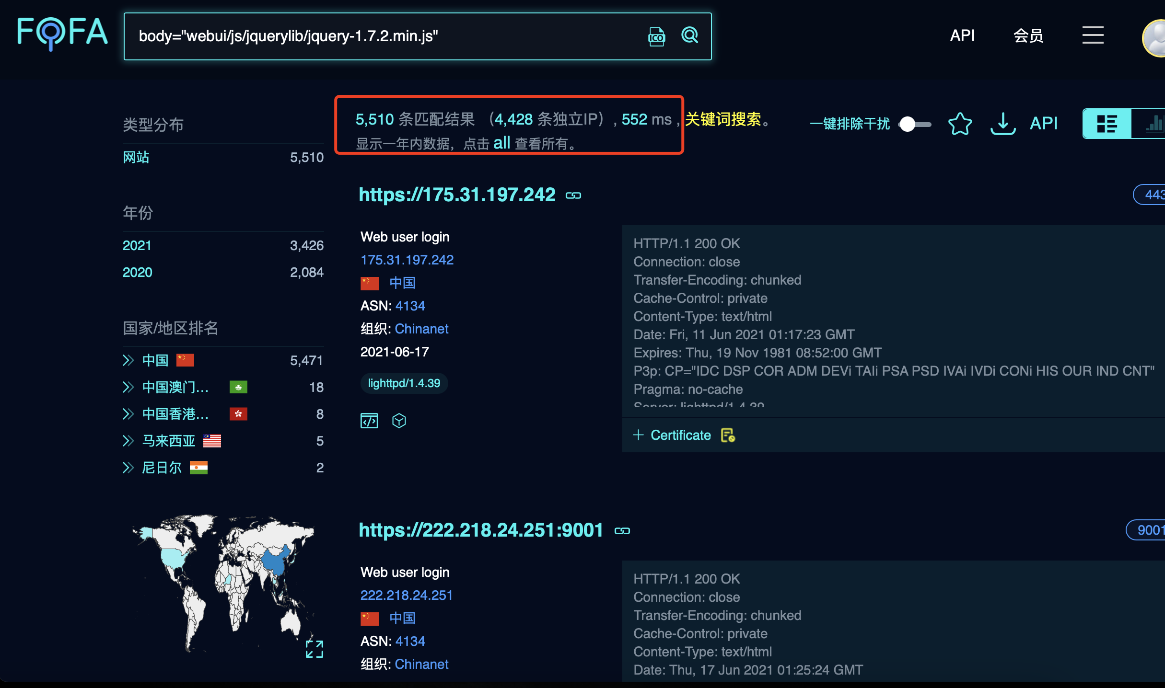
Task: Switch to list view layout
Action: pos(1107,124)
